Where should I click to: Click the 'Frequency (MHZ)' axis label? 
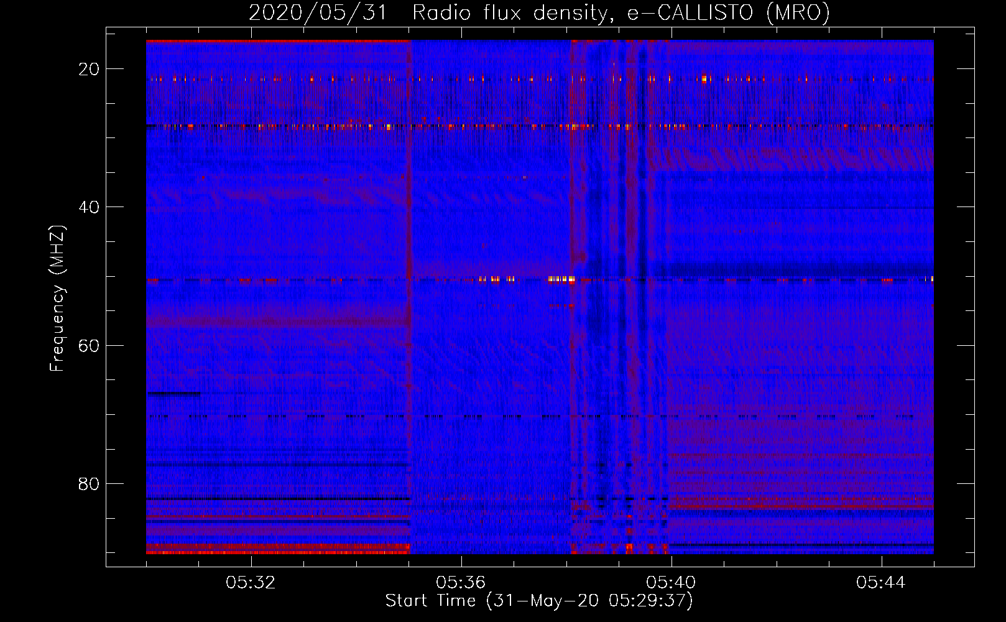pyautogui.click(x=57, y=299)
